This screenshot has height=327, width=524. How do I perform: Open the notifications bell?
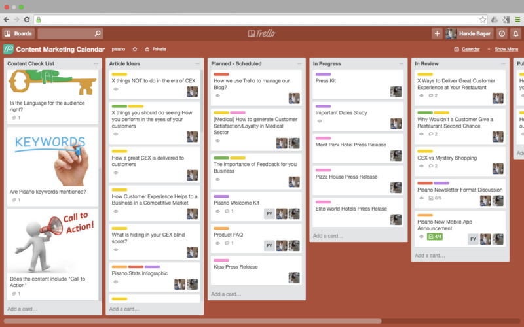tap(515, 33)
